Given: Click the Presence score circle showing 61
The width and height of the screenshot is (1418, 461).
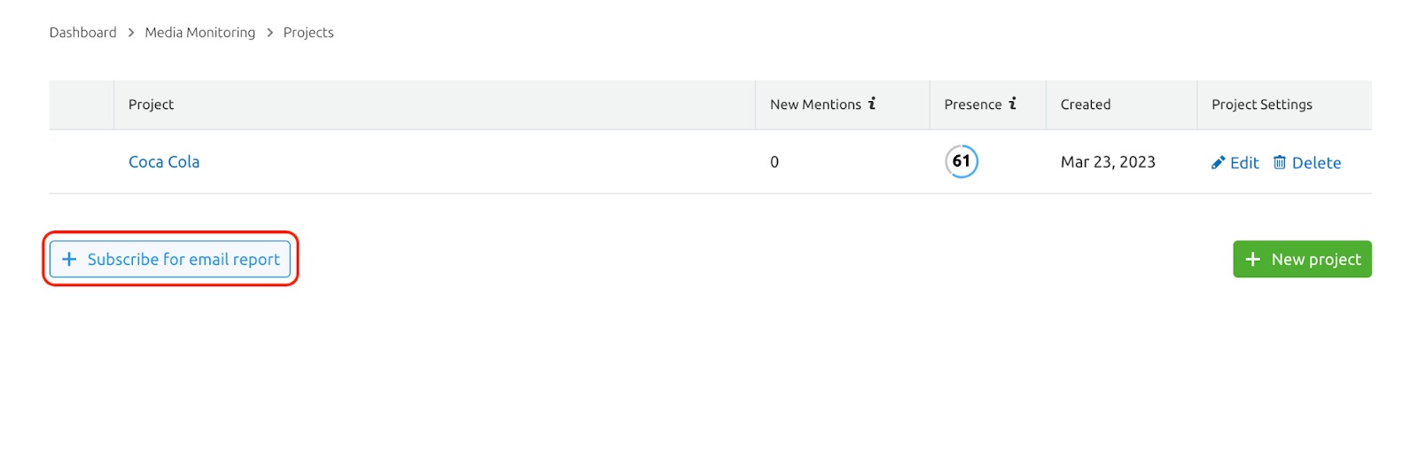Looking at the screenshot, I should [962, 161].
